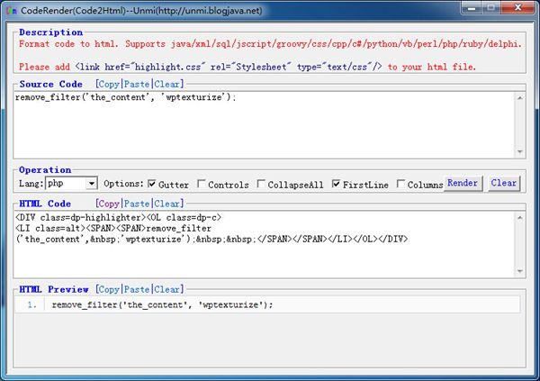Toggle the Gutter checkbox
Viewport: 540px width, 381px height.
tap(152, 185)
